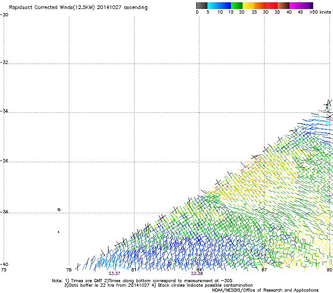Click the '81' longitude axis label
Image resolution: width=333 pixels, height=293 pixels.
(134, 270)
